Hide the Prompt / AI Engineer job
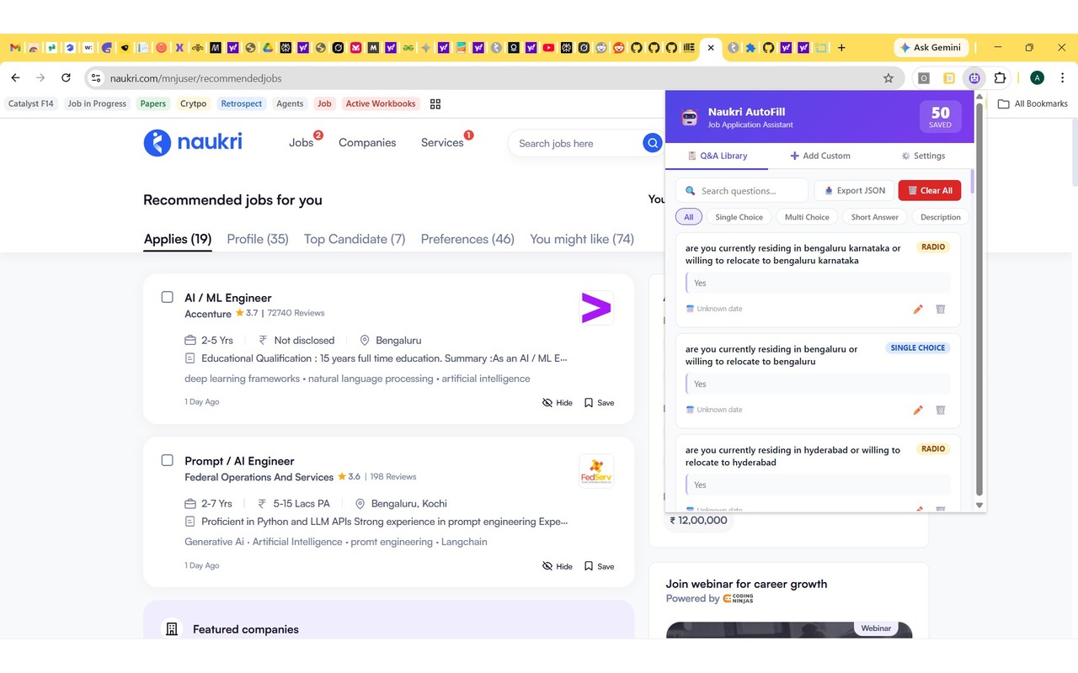 (x=558, y=566)
